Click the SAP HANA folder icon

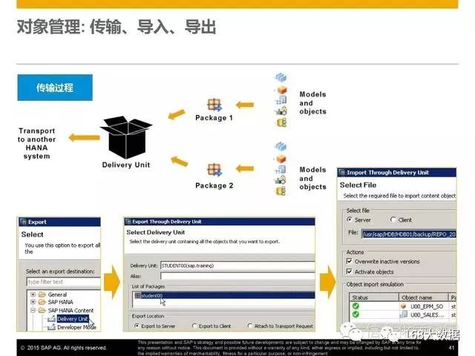coord(42,302)
